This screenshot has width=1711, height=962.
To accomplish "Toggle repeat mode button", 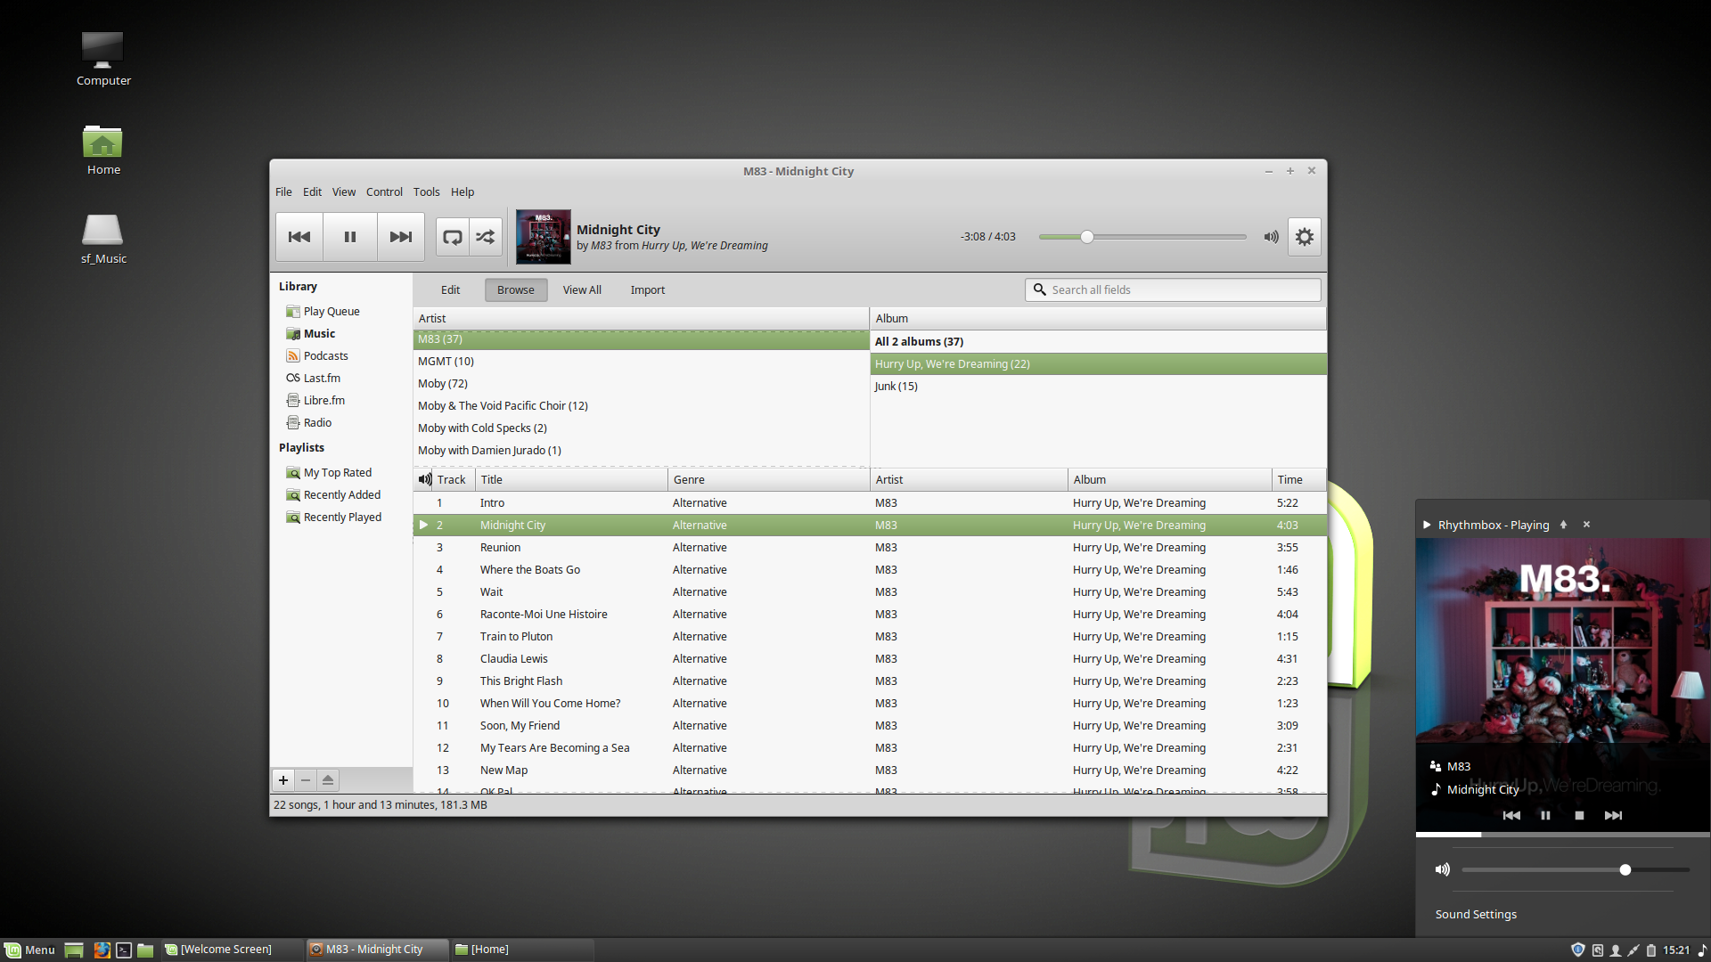I will tap(453, 237).
